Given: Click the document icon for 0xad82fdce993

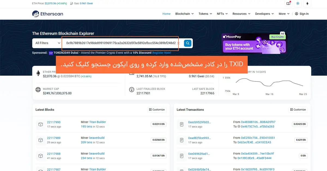Looking at the screenshot, I should tap(182, 140).
